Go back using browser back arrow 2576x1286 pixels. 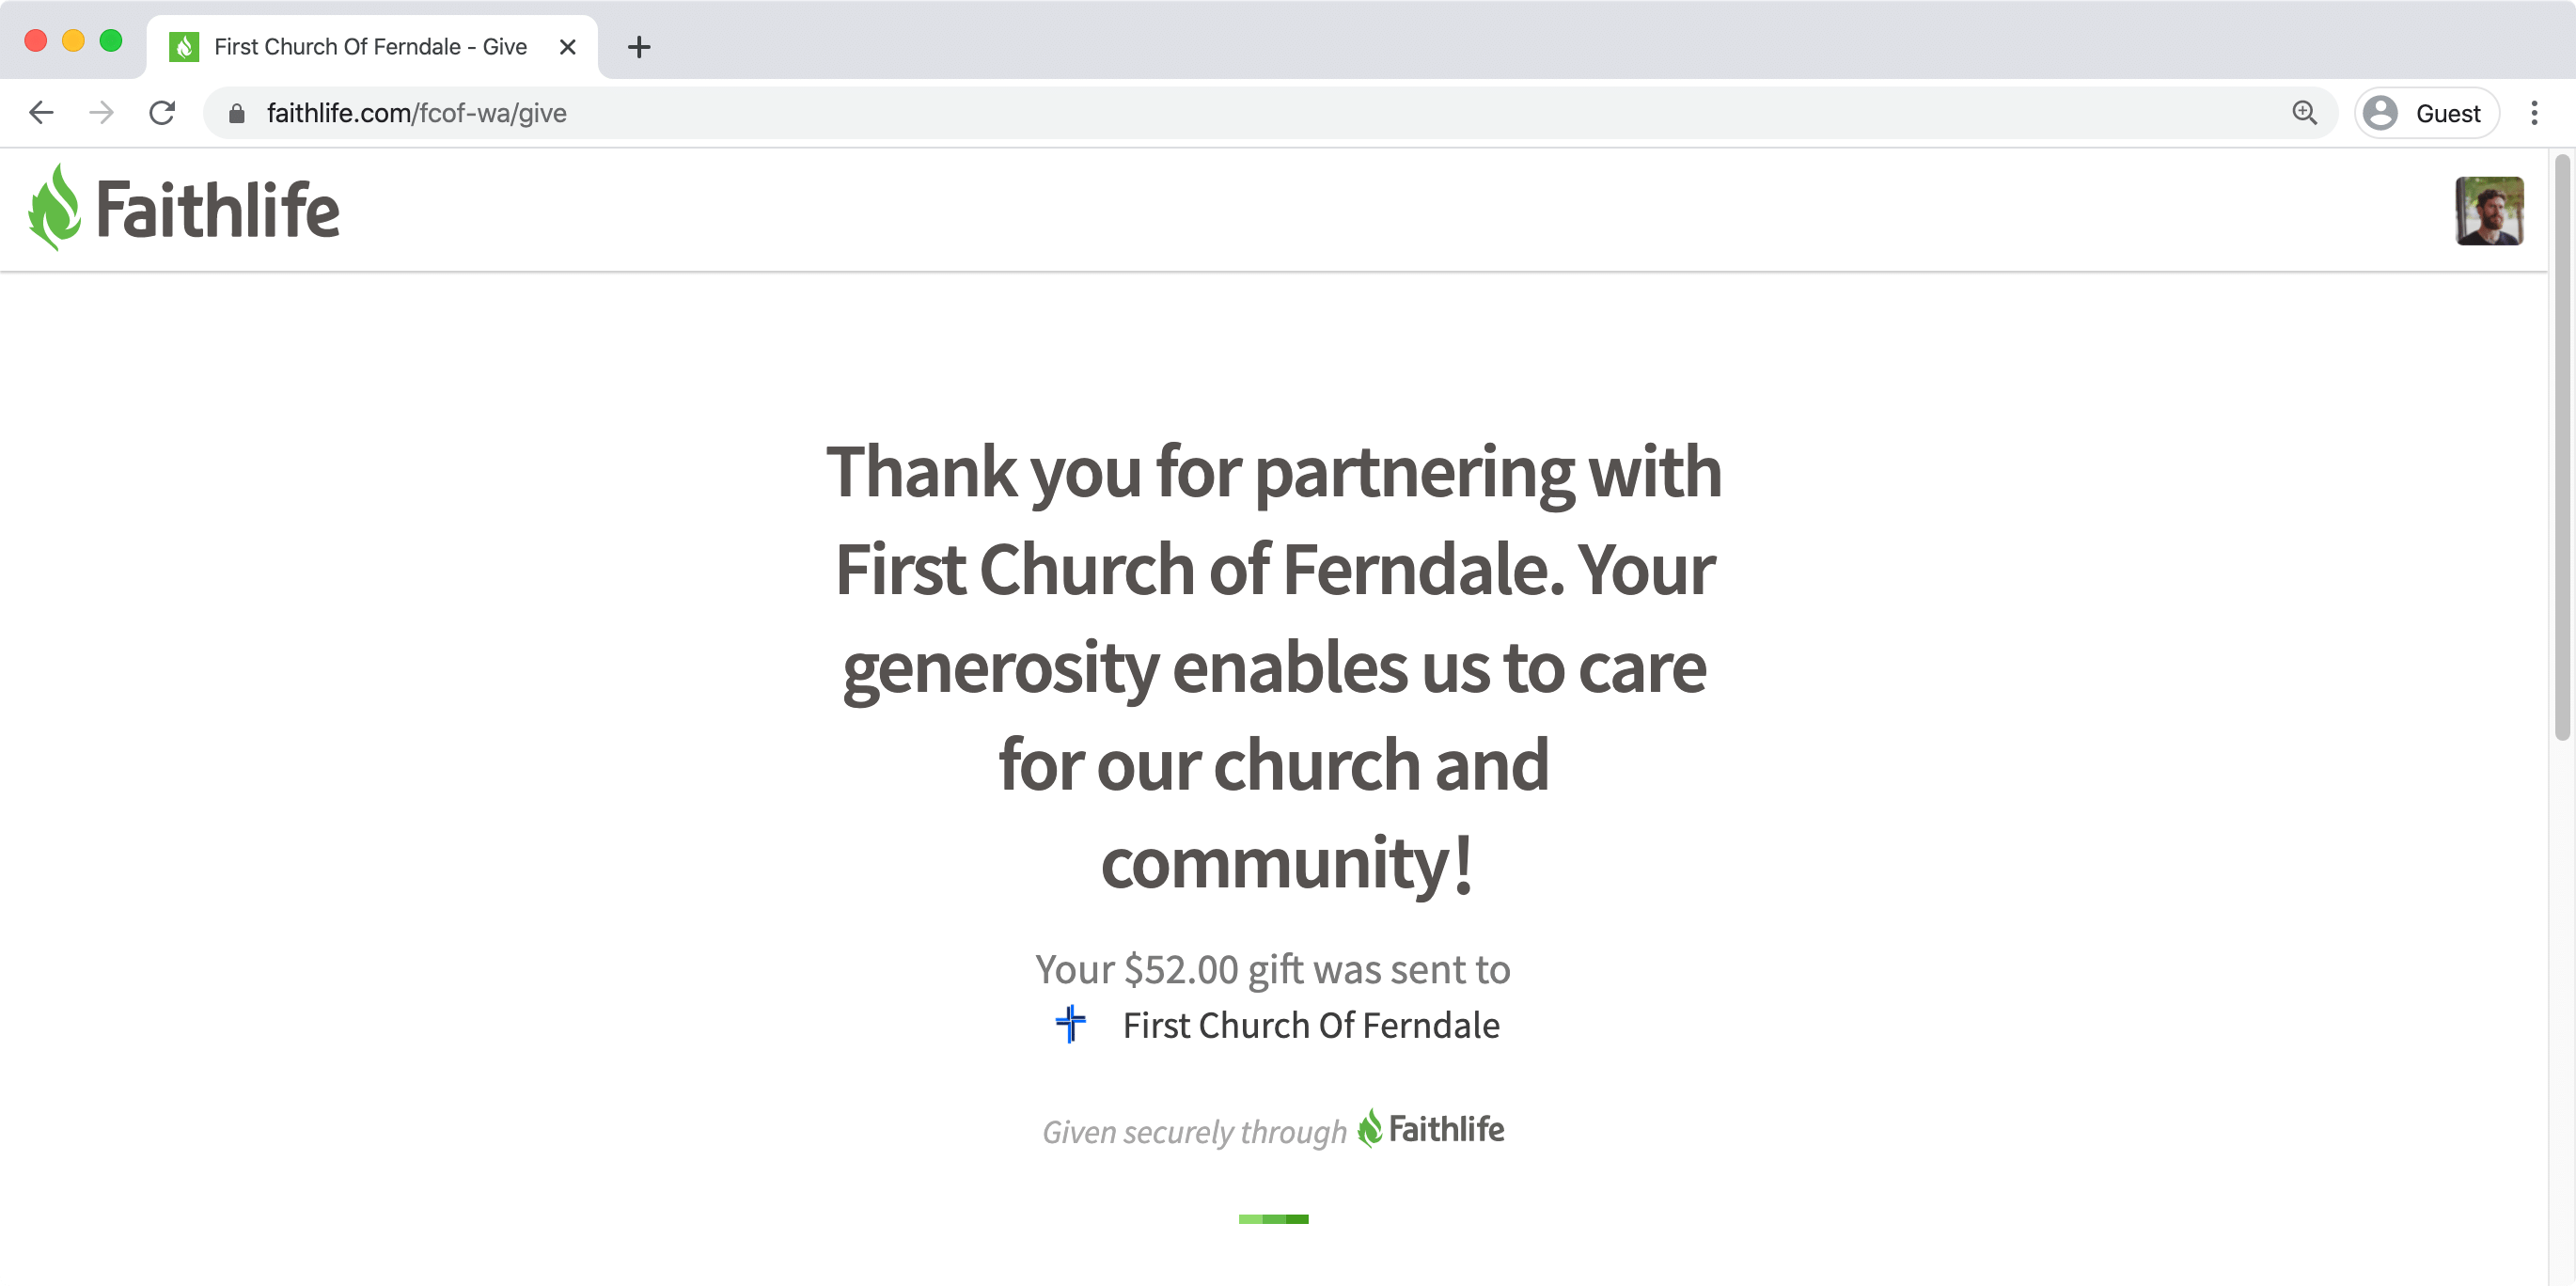(41, 113)
